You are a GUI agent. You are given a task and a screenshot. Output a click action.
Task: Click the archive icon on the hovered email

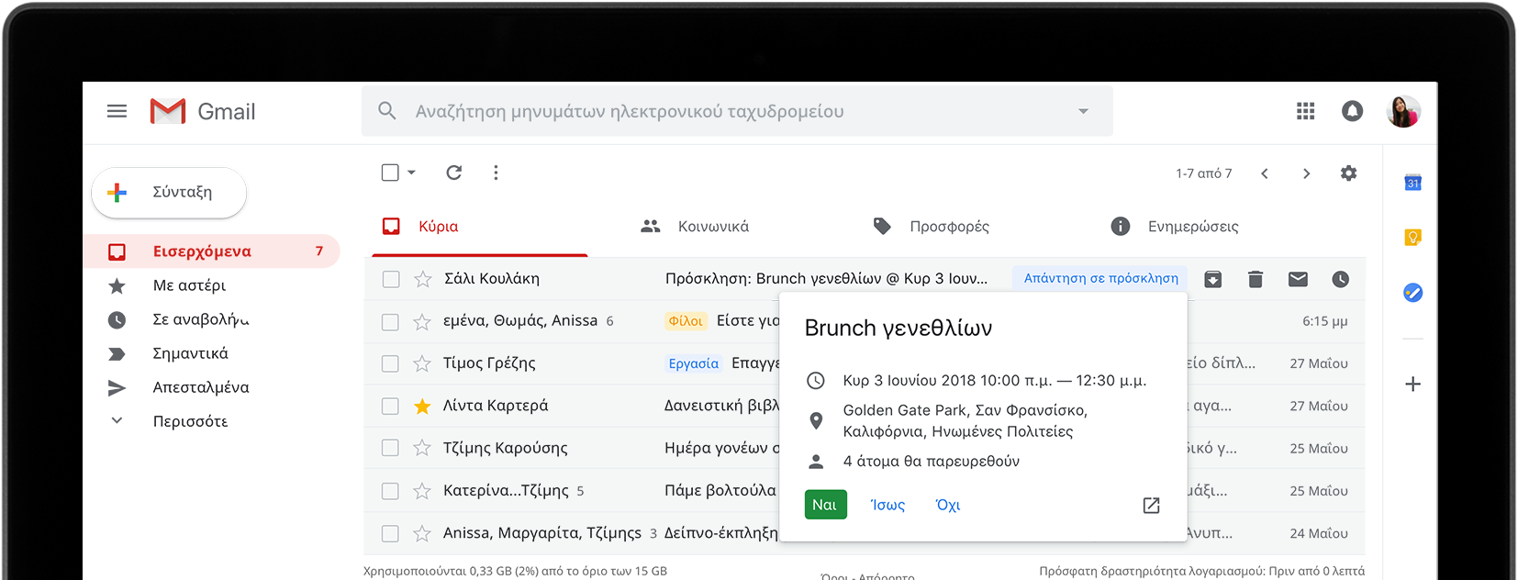pos(1212,279)
